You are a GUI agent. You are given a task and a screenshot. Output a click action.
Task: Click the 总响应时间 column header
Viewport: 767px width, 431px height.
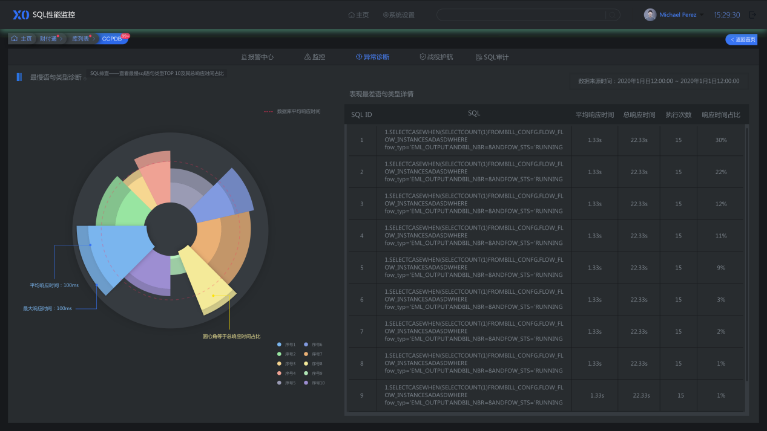pyautogui.click(x=639, y=115)
